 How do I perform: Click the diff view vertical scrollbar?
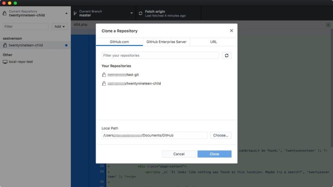point(331,88)
